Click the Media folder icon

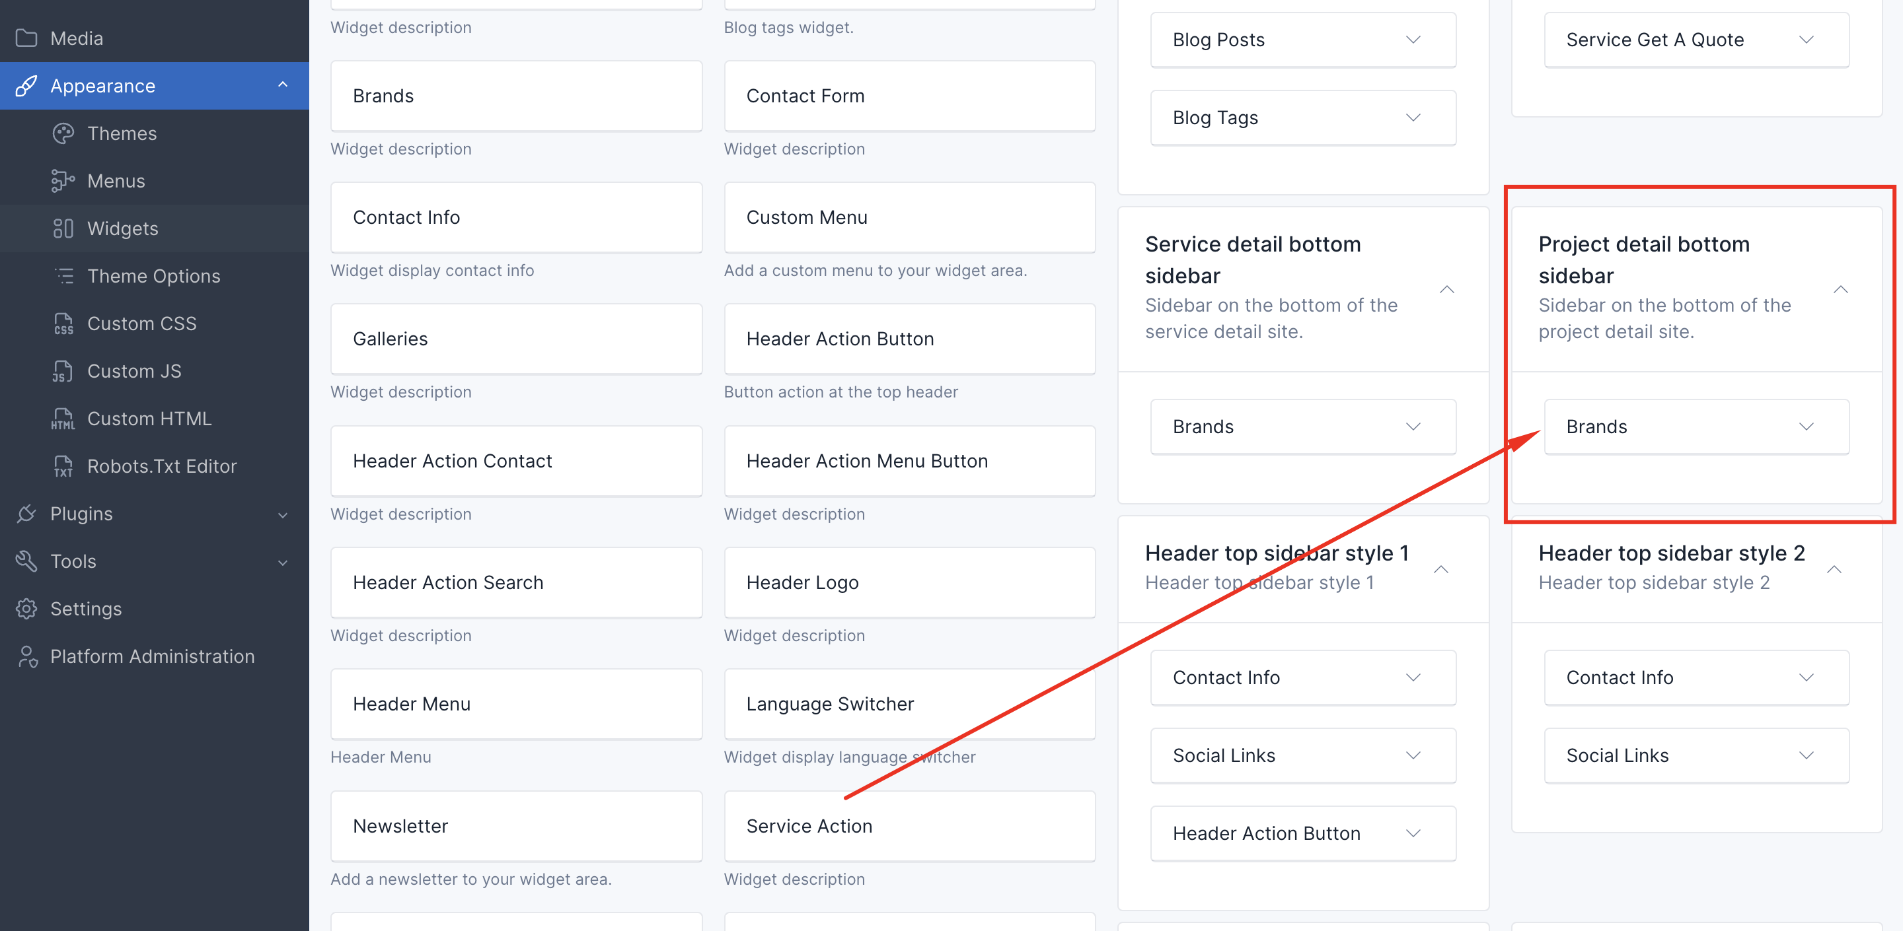[26, 38]
